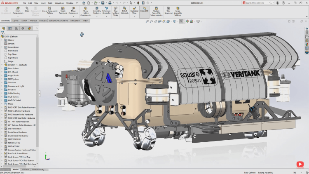The width and height of the screenshot is (309, 174).
Task: Create New Motion Study
Action: click(115, 11)
